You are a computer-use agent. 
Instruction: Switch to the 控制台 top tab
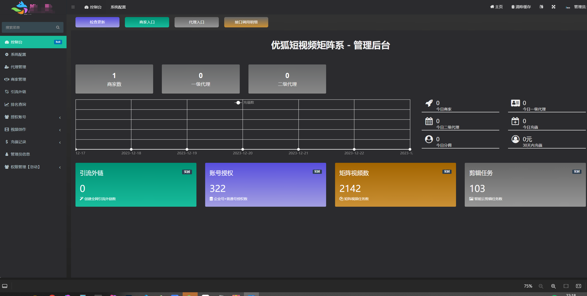click(x=93, y=7)
